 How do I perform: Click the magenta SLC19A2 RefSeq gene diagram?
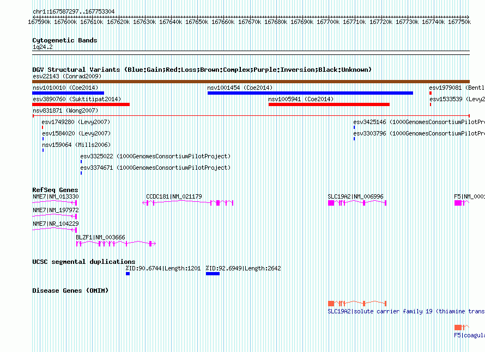[x=357, y=203]
